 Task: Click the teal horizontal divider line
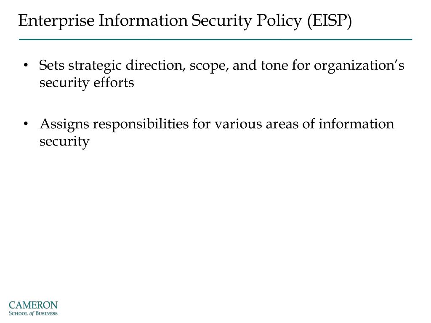(215, 40)
